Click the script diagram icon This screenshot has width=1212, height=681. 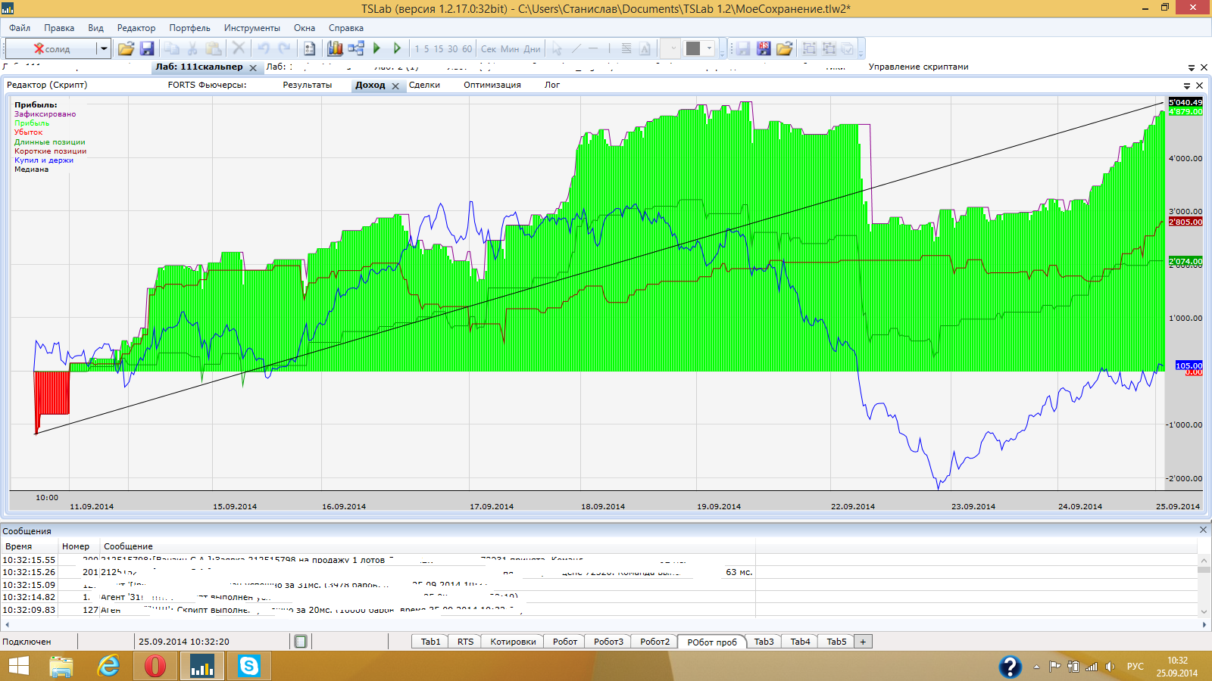click(x=356, y=48)
